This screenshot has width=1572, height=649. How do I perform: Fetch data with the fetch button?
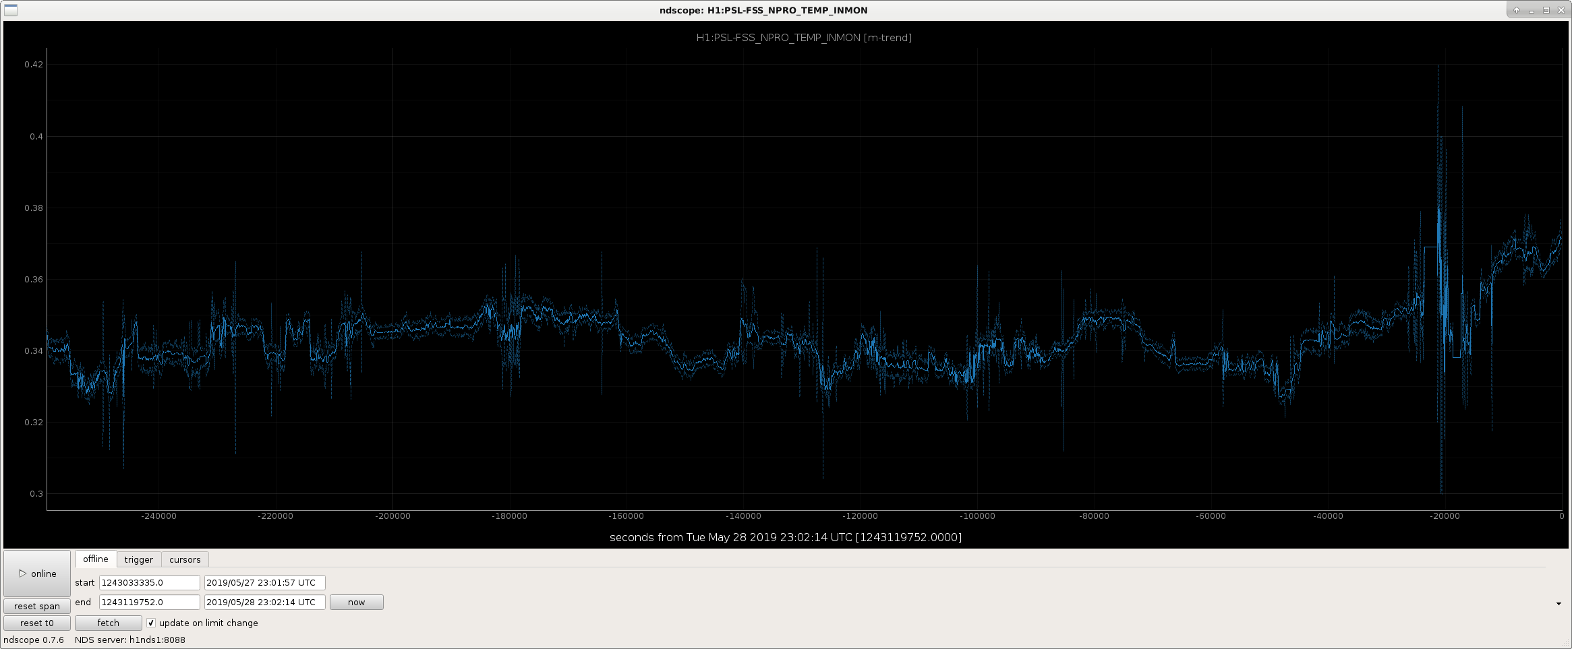(108, 623)
